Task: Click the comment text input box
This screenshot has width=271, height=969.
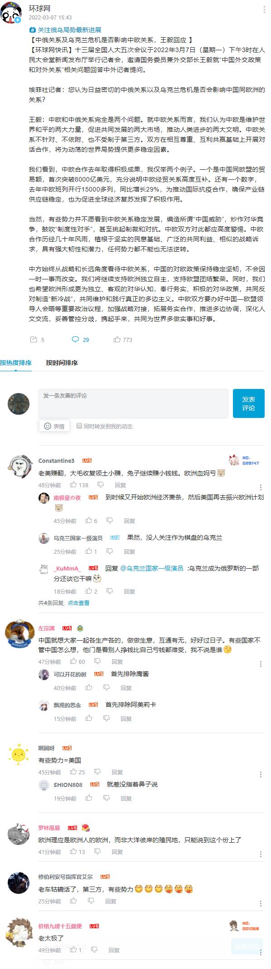Action: pyautogui.click(x=133, y=403)
